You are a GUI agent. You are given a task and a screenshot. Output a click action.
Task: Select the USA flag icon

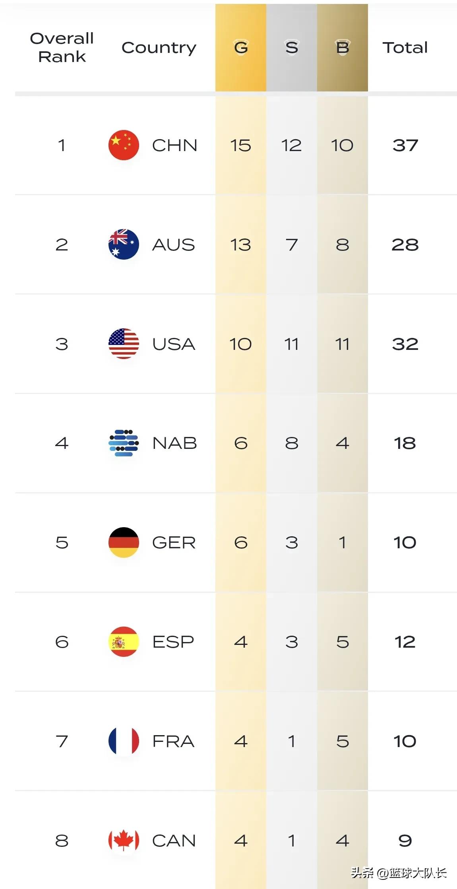(124, 344)
